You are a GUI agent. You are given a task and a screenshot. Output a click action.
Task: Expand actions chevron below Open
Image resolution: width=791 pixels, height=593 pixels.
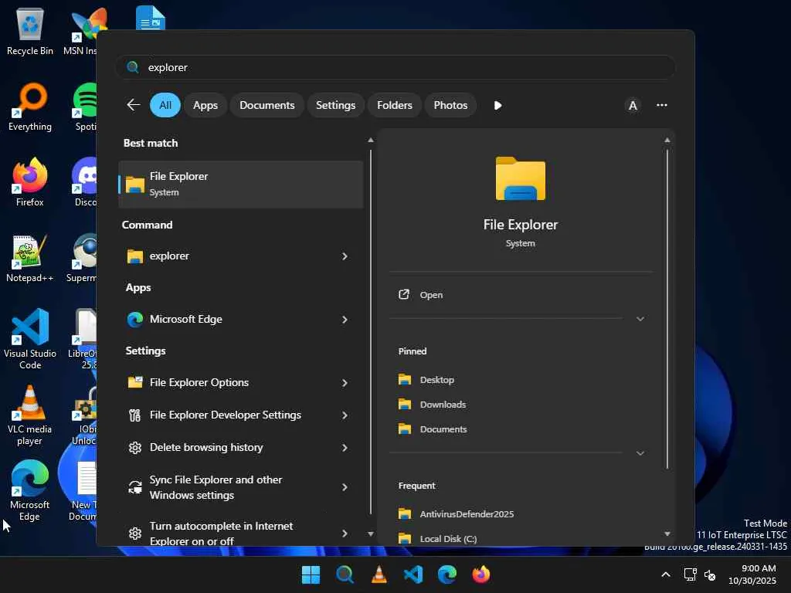640,319
